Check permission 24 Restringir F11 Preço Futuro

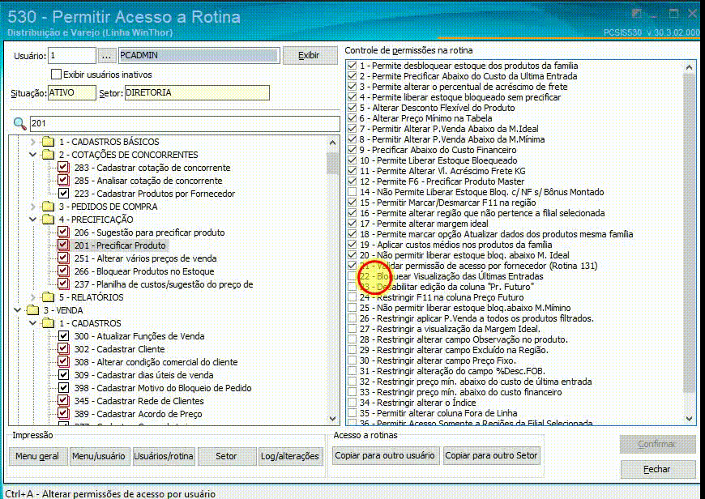click(x=352, y=297)
